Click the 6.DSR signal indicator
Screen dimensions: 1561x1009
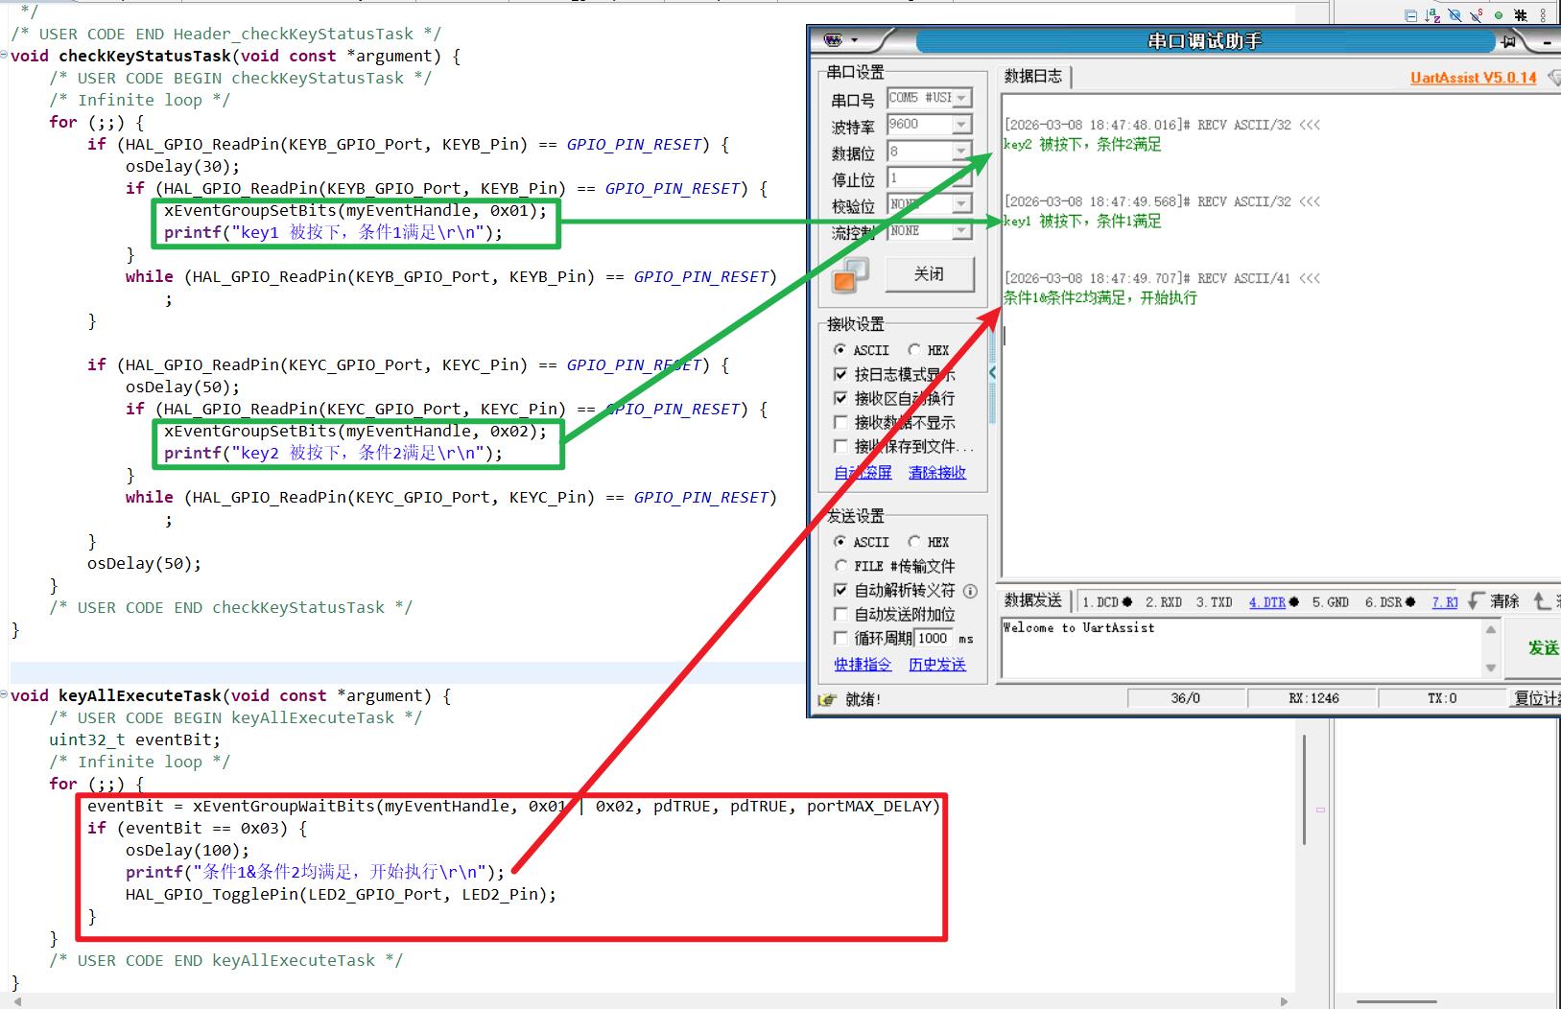point(1390,602)
